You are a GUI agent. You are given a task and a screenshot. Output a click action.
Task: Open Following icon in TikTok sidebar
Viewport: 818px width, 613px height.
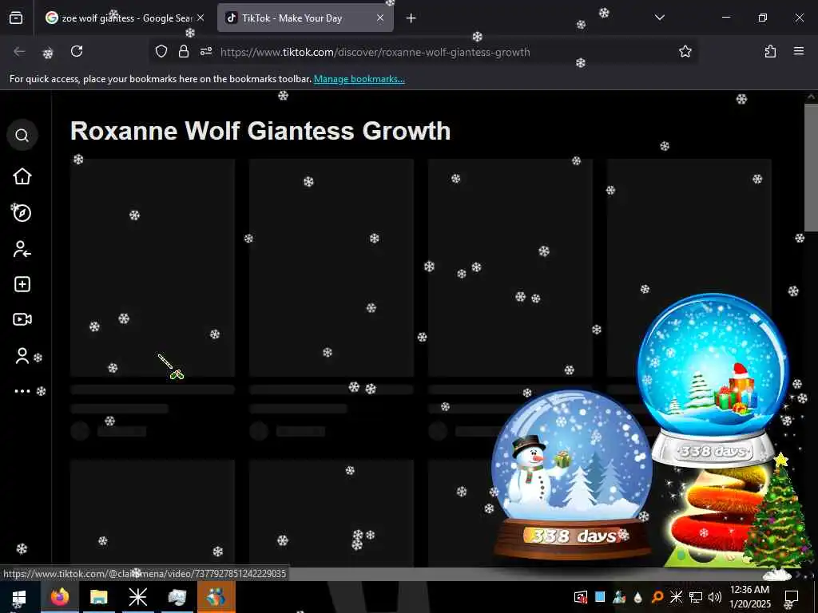22,249
